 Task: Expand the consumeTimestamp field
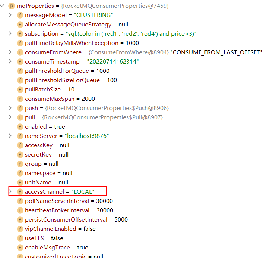coord(10,61)
